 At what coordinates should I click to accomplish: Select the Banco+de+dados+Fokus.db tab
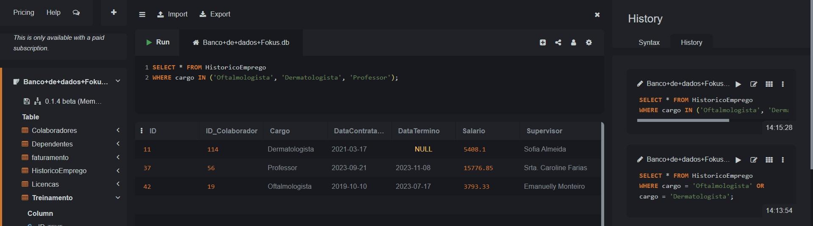241,42
